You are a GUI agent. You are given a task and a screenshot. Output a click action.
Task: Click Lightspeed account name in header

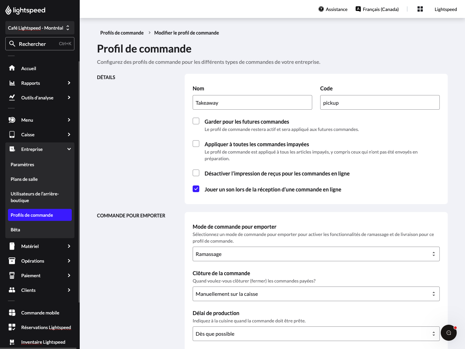click(446, 9)
